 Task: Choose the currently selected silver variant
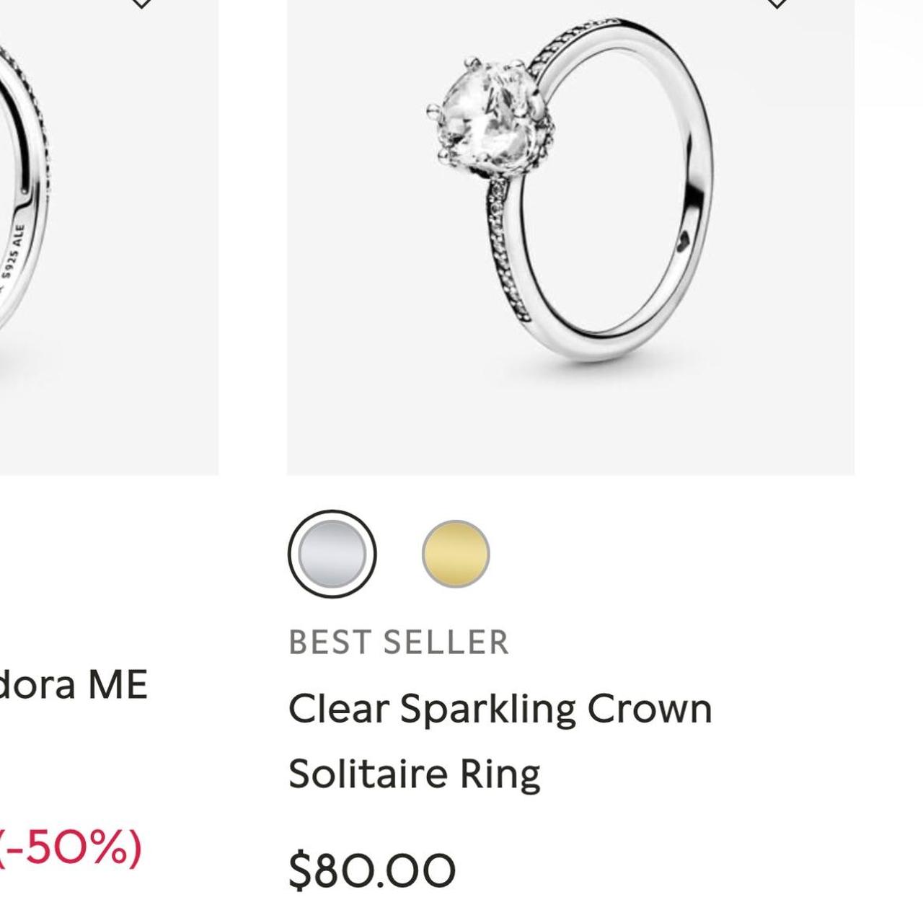pyautogui.click(x=333, y=552)
